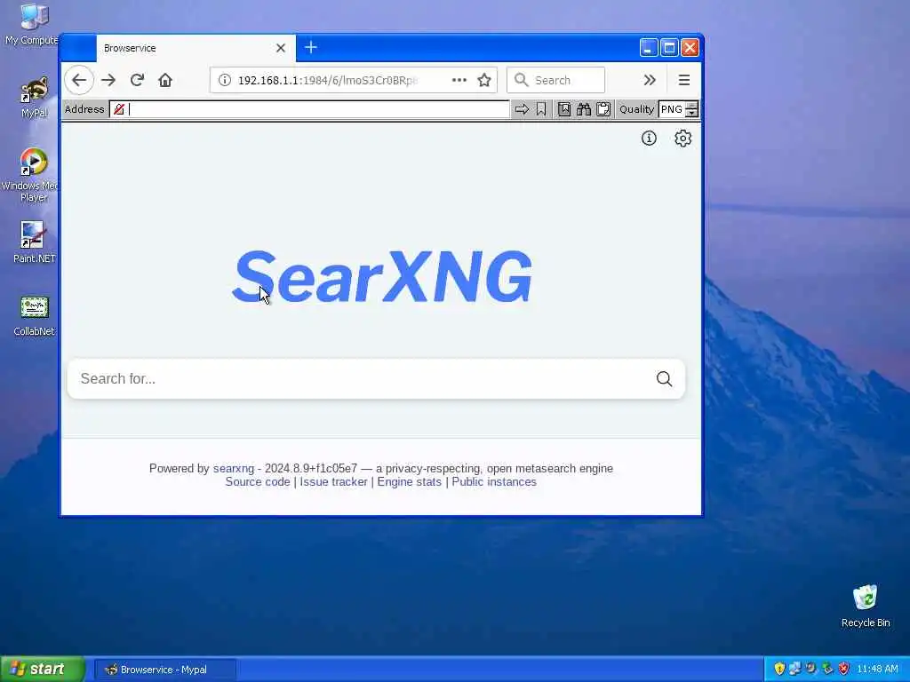Click the Browservice go arrow button
This screenshot has height=682, width=910.
(x=522, y=109)
